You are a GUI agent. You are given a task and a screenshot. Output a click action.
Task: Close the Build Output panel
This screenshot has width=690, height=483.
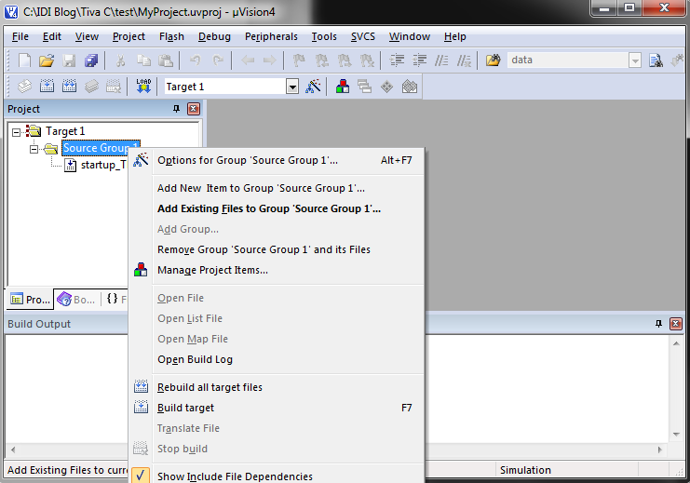(676, 324)
